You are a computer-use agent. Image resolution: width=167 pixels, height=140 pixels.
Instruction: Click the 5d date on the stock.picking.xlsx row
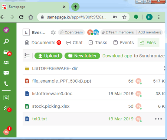tap(131, 106)
